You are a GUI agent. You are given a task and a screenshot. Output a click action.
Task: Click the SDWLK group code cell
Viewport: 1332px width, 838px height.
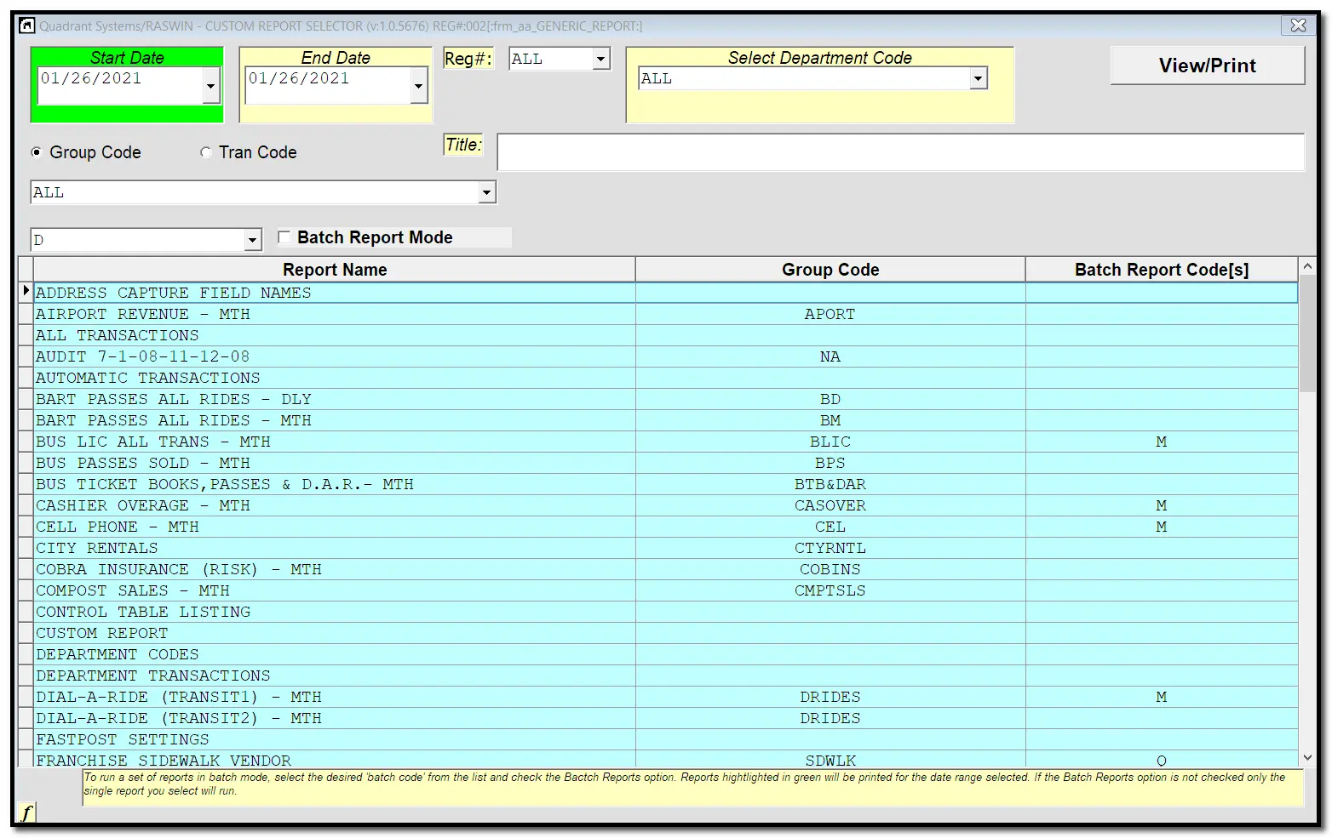pyautogui.click(x=830, y=760)
